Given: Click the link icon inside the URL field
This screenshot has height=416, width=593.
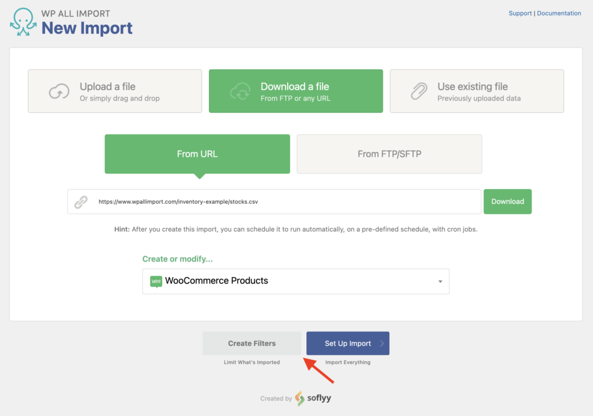Looking at the screenshot, I should click(x=80, y=201).
